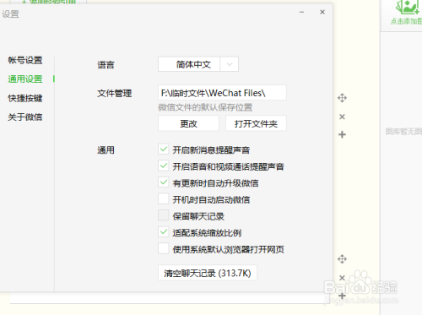Toggle 保留聊天记录 checkbox
The image size is (422, 315).
click(x=164, y=215)
